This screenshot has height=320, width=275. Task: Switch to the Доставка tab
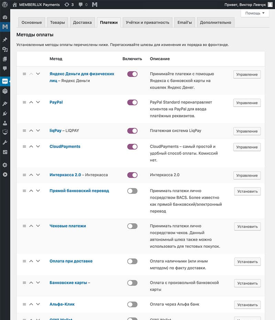[82, 22]
